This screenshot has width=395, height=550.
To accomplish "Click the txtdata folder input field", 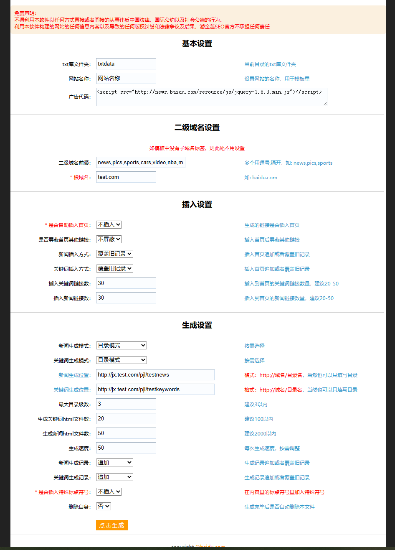I will pyautogui.click(x=126, y=64).
